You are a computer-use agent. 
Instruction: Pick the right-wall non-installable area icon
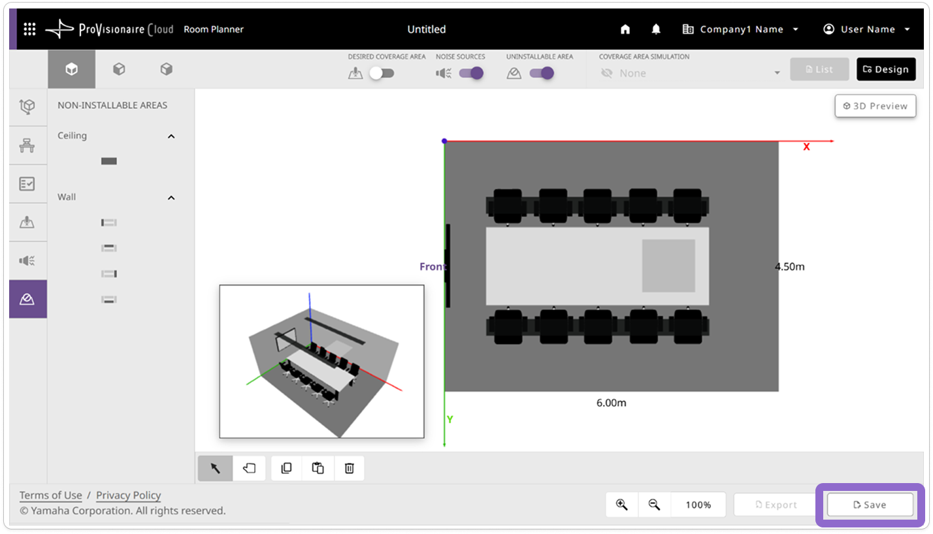coord(109,274)
